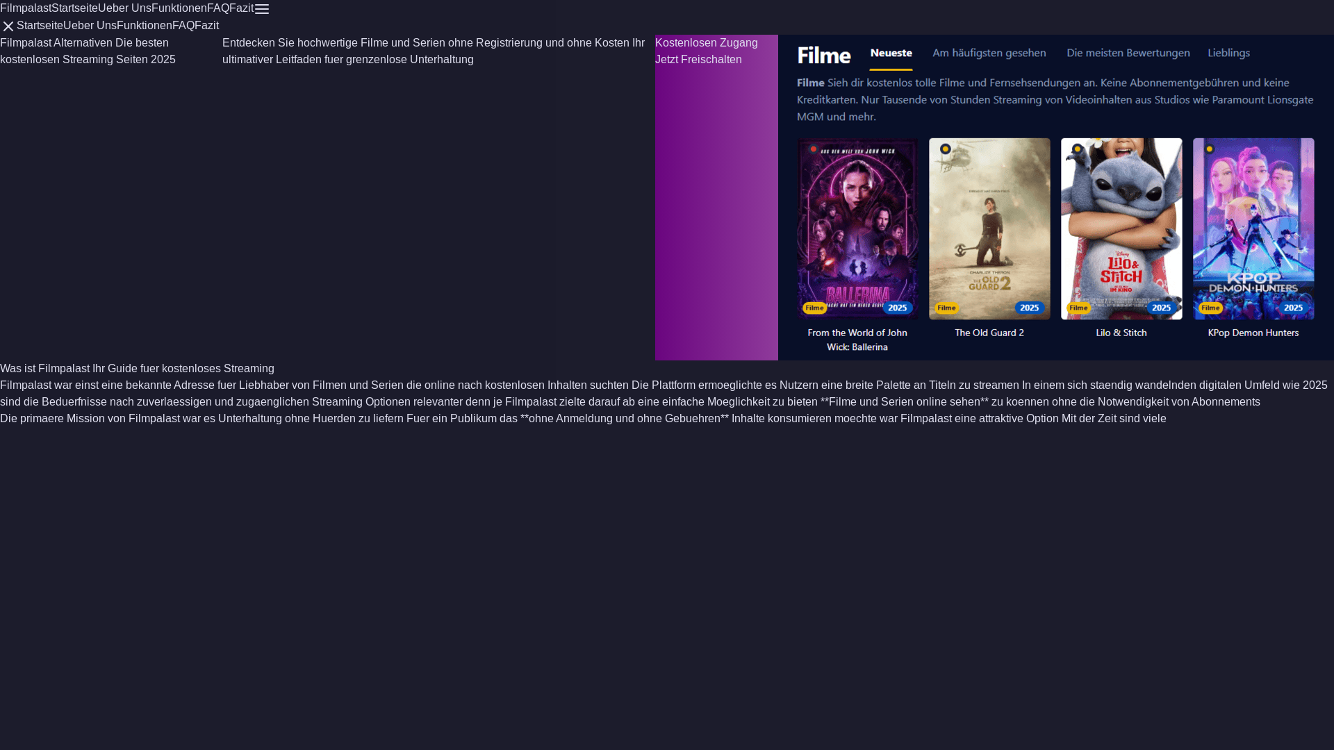Click heading Was ist Filmpalast Ihr Guide
This screenshot has height=750, width=1334.
[x=137, y=369]
